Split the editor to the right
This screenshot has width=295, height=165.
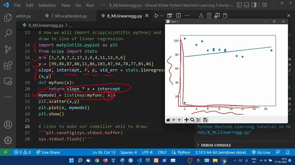tap(178, 16)
